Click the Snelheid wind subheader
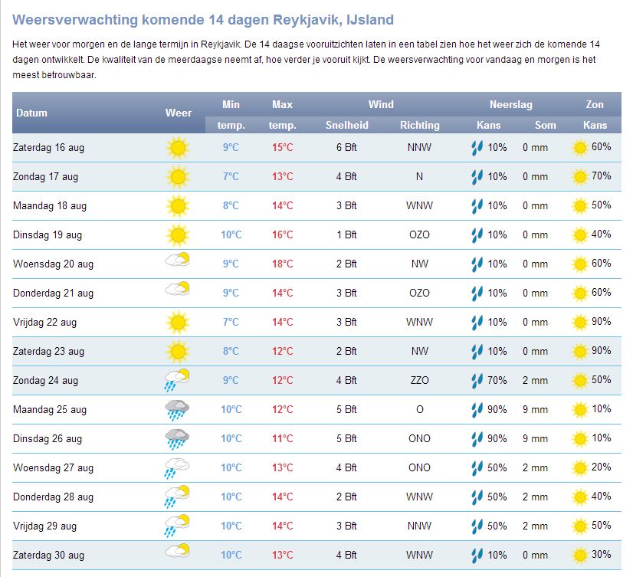 point(347,125)
